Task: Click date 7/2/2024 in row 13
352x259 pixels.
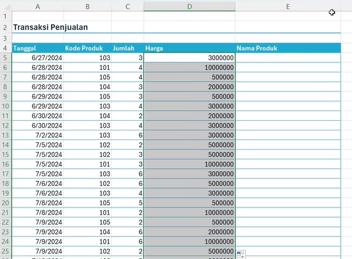Action: click(37, 135)
